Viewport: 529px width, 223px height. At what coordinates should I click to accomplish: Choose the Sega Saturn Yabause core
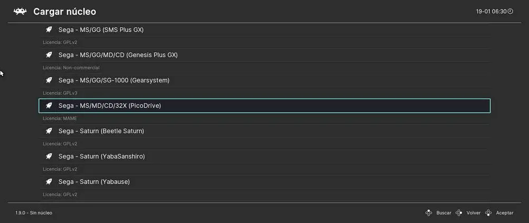(x=94, y=182)
